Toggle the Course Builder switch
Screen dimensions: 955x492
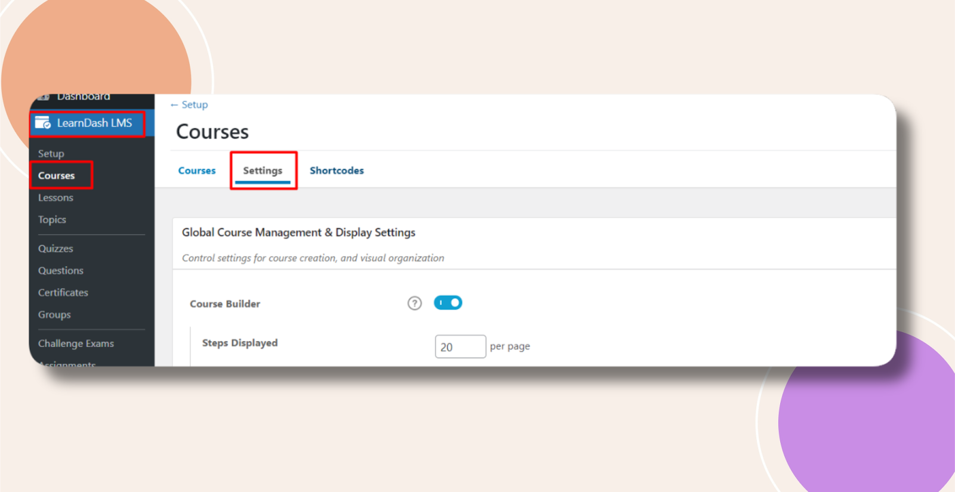[448, 303]
